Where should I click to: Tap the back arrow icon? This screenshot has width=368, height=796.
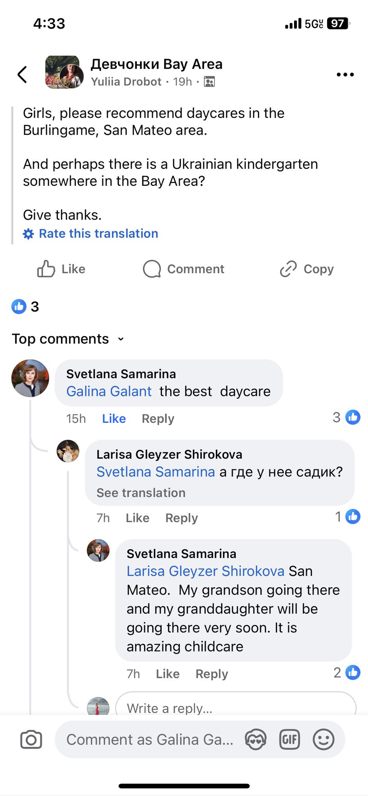pyautogui.click(x=23, y=74)
